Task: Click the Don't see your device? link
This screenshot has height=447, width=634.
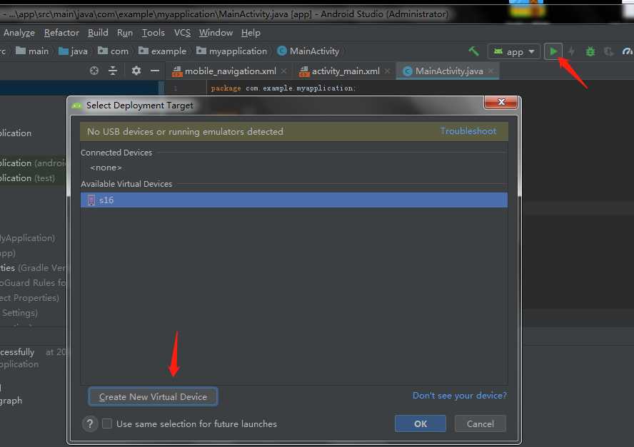Action: click(x=459, y=396)
